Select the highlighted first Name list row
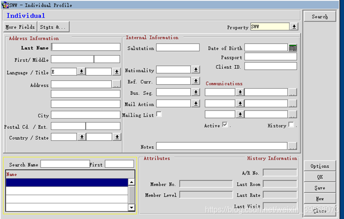This screenshot has width=344, height=219. 67,183
